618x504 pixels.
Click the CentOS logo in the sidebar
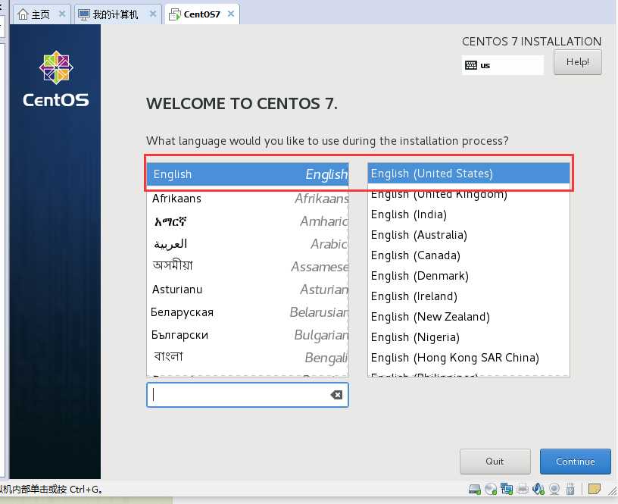tap(56, 80)
